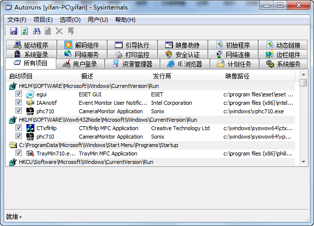Sort by the 启动项目 column header
Viewport: 314px width, 226px height.
click(42, 76)
